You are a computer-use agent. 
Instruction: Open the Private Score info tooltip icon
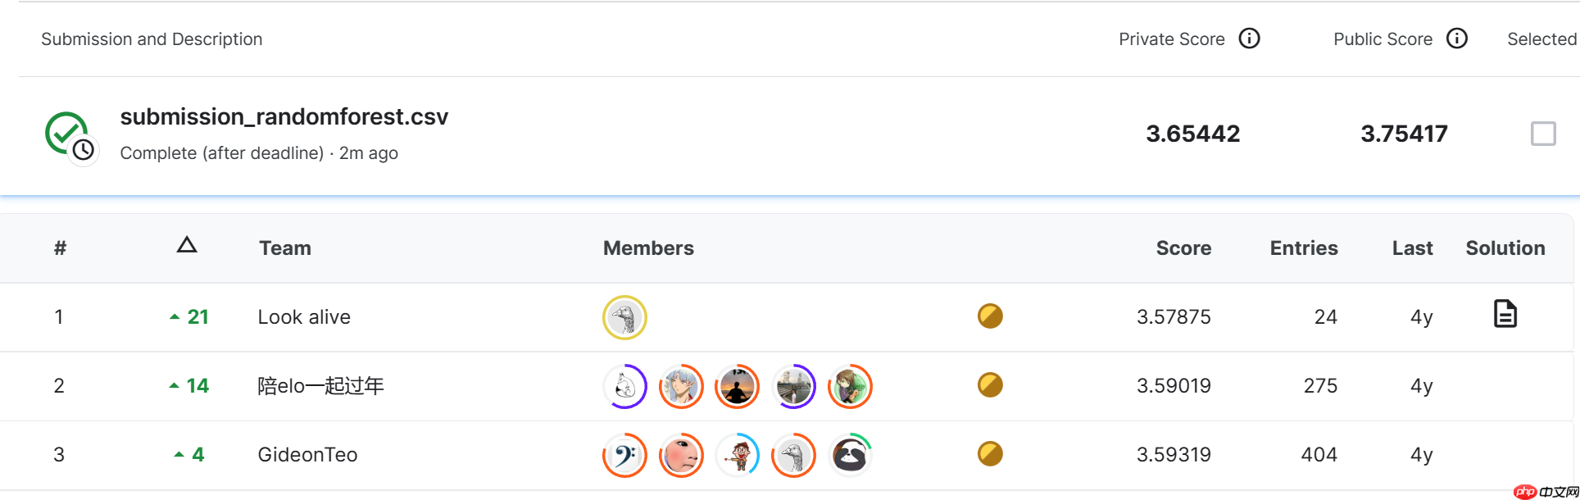click(x=1249, y=39)
